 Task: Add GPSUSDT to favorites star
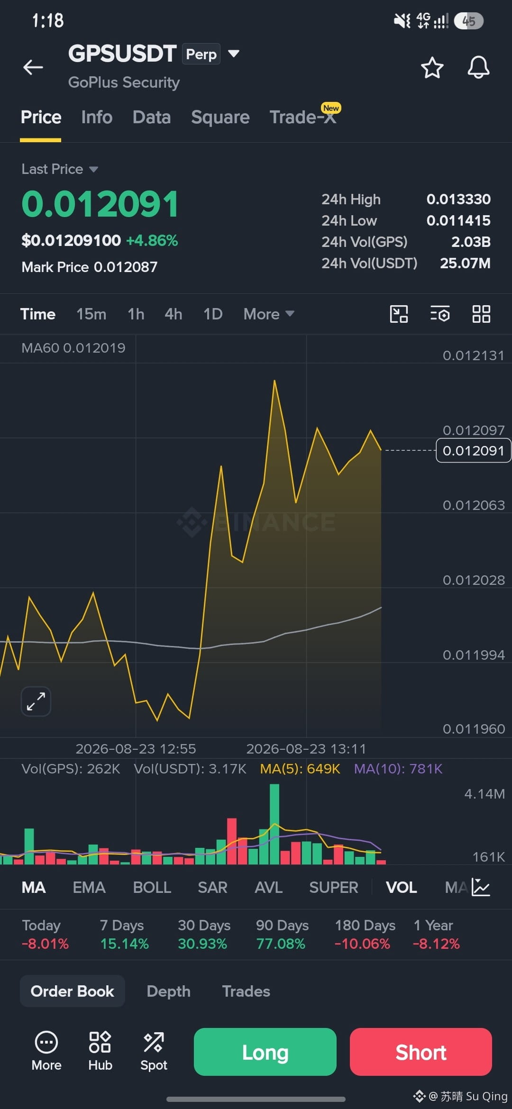point(432,67)
